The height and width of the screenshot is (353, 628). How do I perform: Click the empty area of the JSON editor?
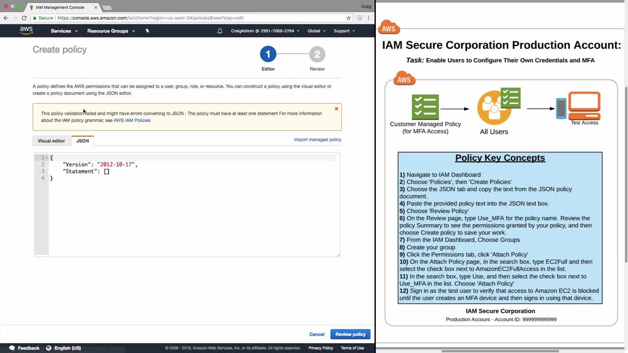coord(194,218)
